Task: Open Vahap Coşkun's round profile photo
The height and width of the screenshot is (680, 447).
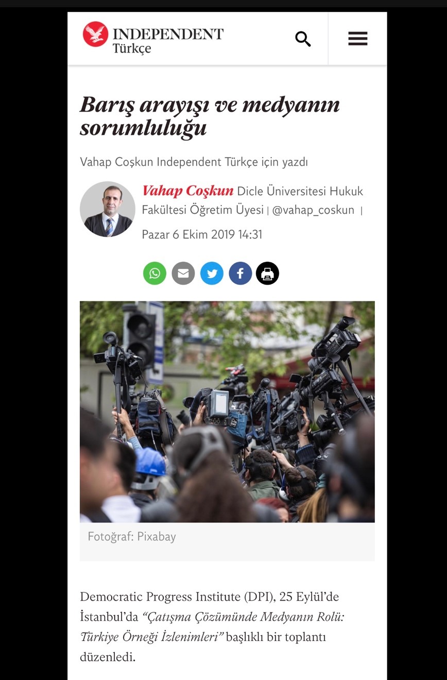Action: (x=107, y=209)
